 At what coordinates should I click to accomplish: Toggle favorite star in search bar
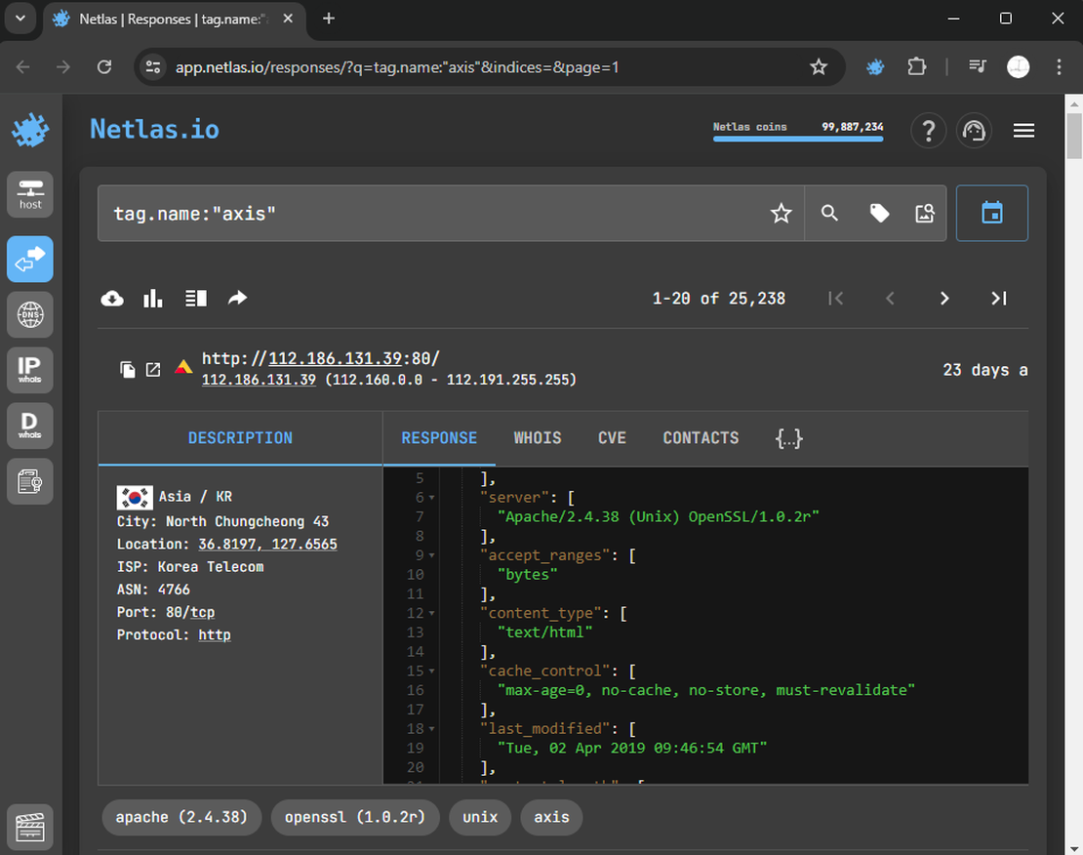click(x=781, y=214)
